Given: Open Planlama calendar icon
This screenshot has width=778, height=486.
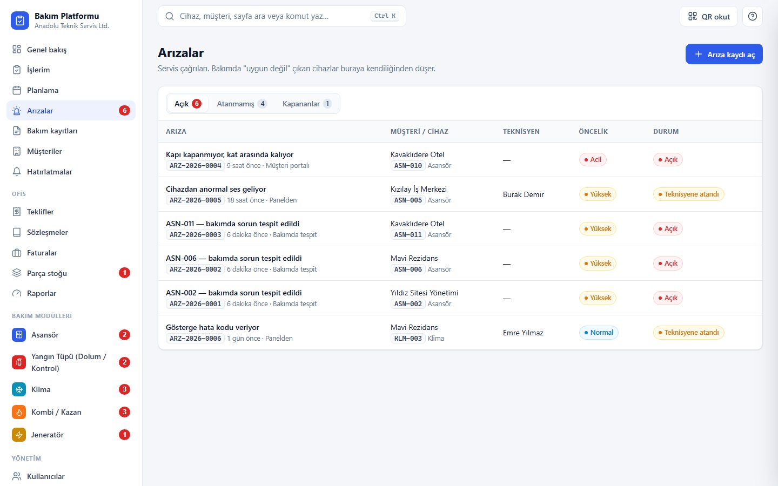Looking at the screenshot, I should point(17,90).
